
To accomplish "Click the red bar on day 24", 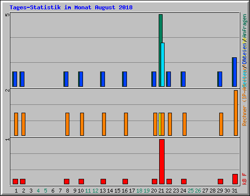I will [184, 181].
